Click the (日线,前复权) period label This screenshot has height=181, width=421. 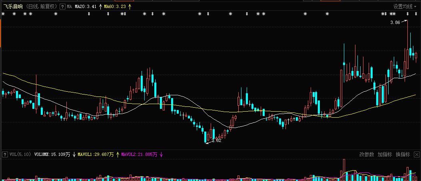coord(42,7)
